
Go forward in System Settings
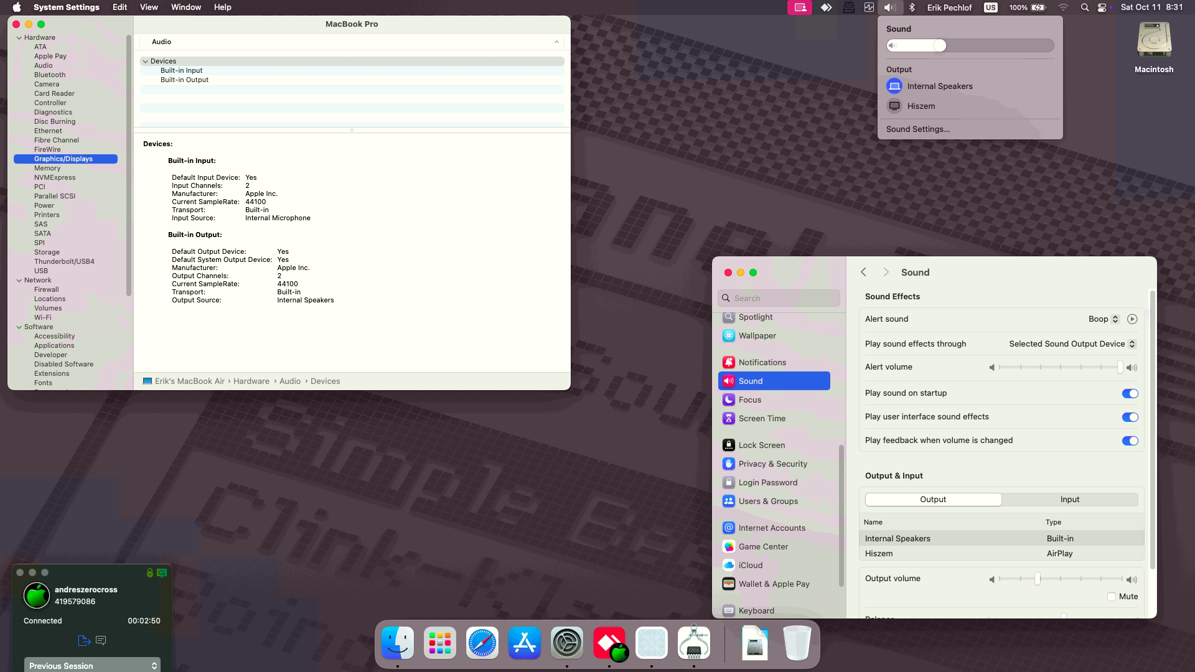pyautogui.click(x=886, y=273)
